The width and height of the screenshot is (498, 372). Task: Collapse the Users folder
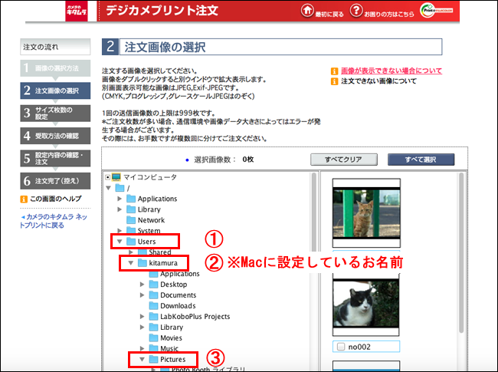click(120, 242)
